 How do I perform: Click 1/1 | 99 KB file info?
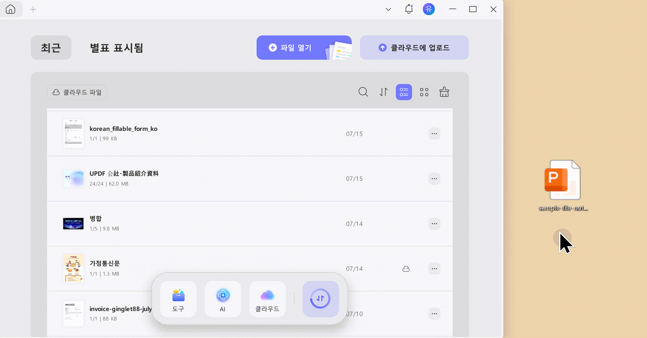click(103, 139)
